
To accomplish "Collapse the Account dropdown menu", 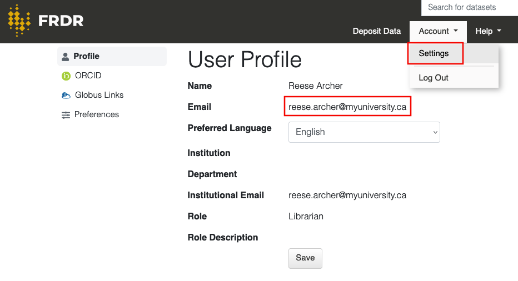I will [x=438, y=31].
